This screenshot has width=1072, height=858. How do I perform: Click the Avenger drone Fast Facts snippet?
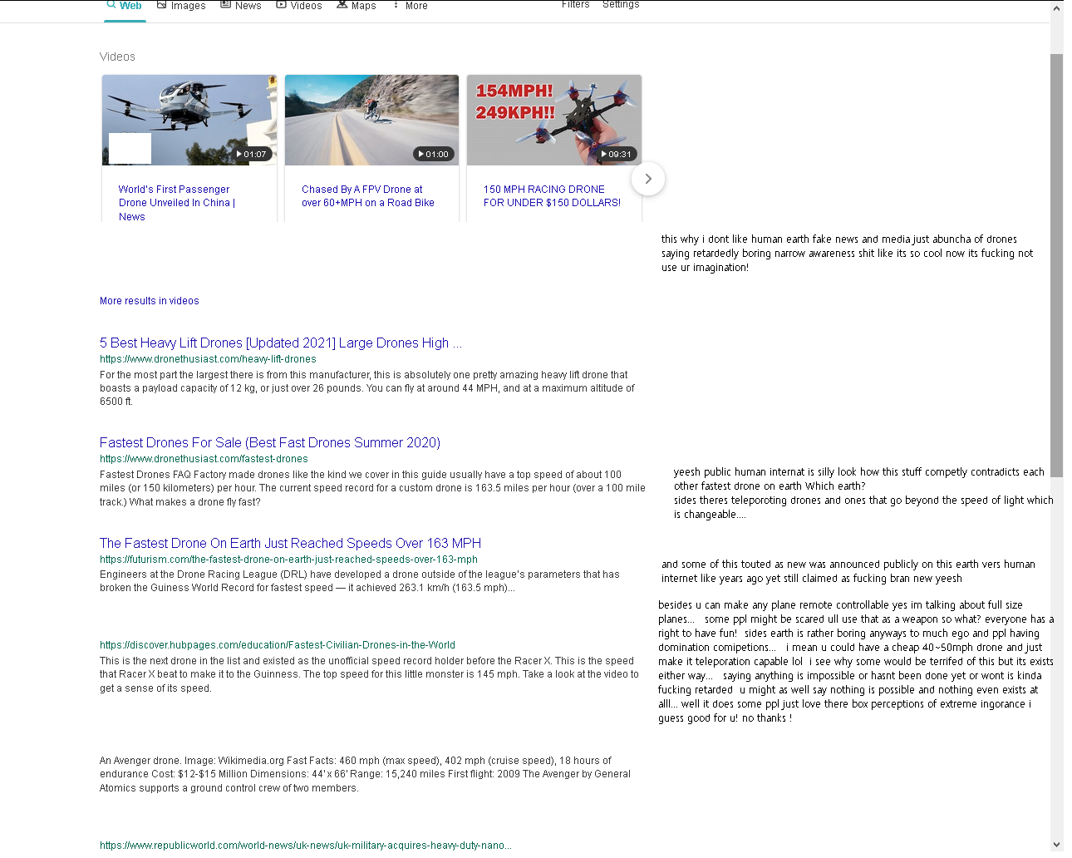point(365,774)
